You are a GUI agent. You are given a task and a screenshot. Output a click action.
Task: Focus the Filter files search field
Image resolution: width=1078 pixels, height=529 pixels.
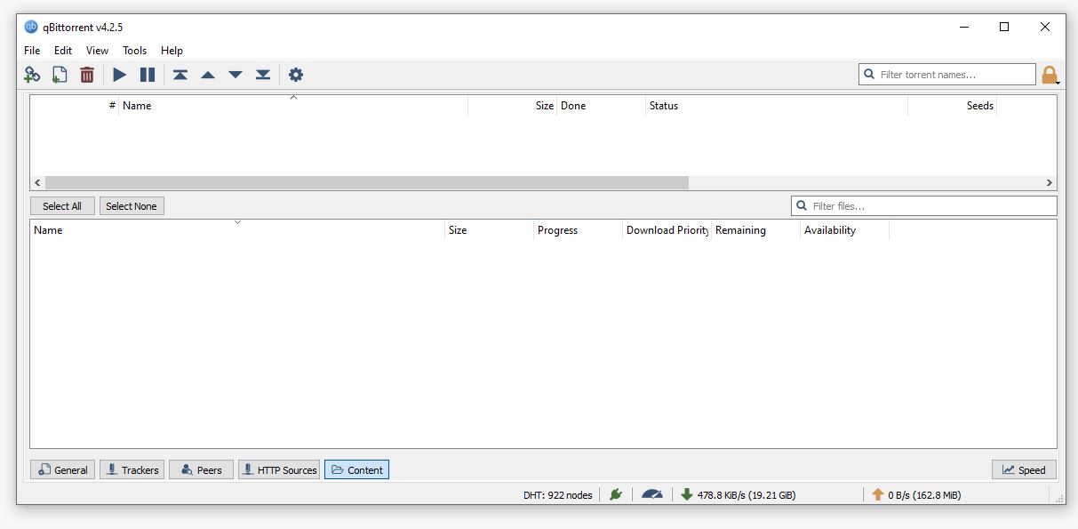click(x=924, y=206)
